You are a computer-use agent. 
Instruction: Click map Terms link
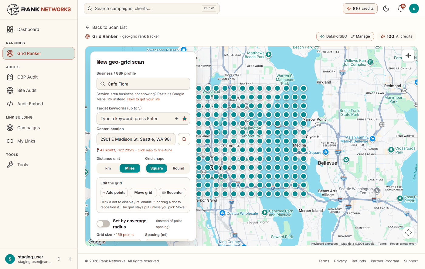click(382, 244)
